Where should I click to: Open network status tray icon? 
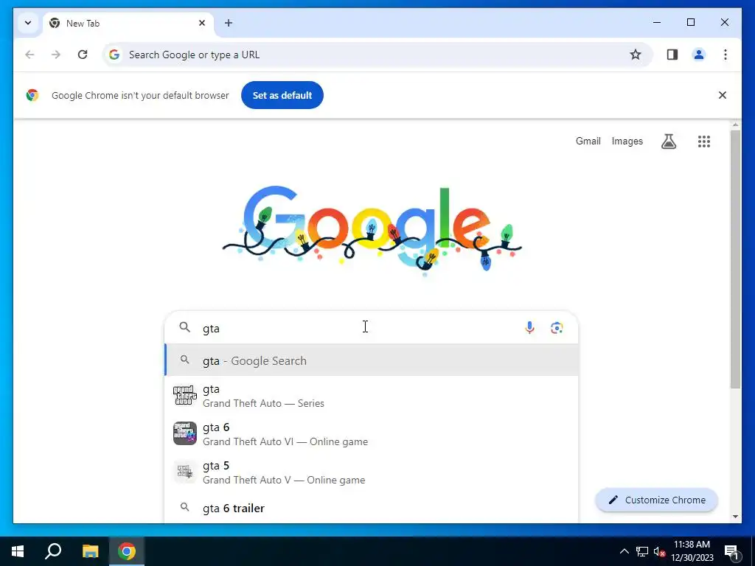(x=642, y=551)
